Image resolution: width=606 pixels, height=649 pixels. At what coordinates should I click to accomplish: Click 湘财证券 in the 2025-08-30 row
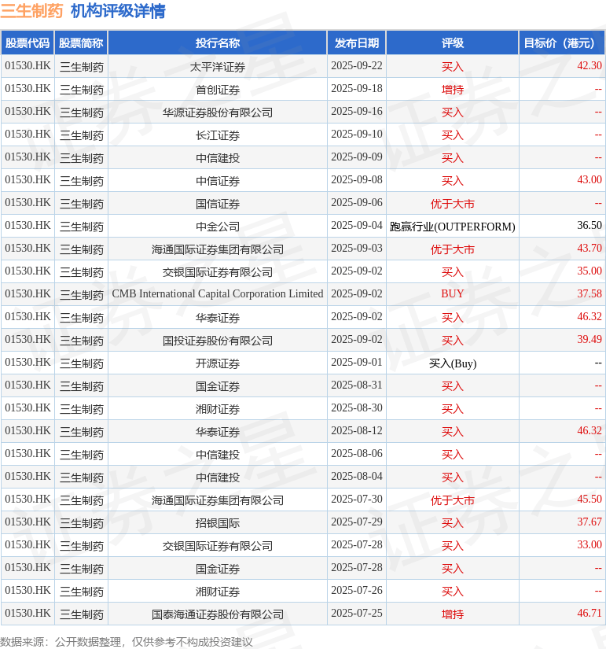[218, 409]
